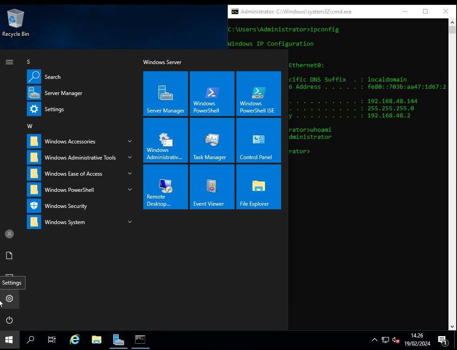Expand the Windows System folder
The height and width of the screenshot is (350, 457).
[80, 222]
